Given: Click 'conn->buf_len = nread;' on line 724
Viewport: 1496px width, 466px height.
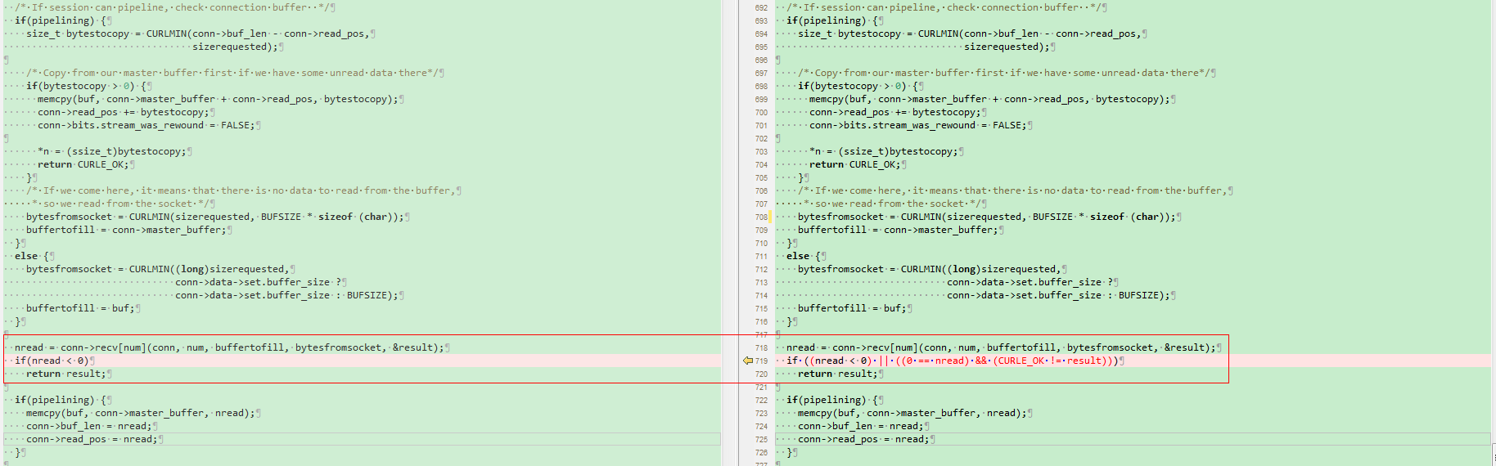Looking at the screenshot, I should coord(861,426).
